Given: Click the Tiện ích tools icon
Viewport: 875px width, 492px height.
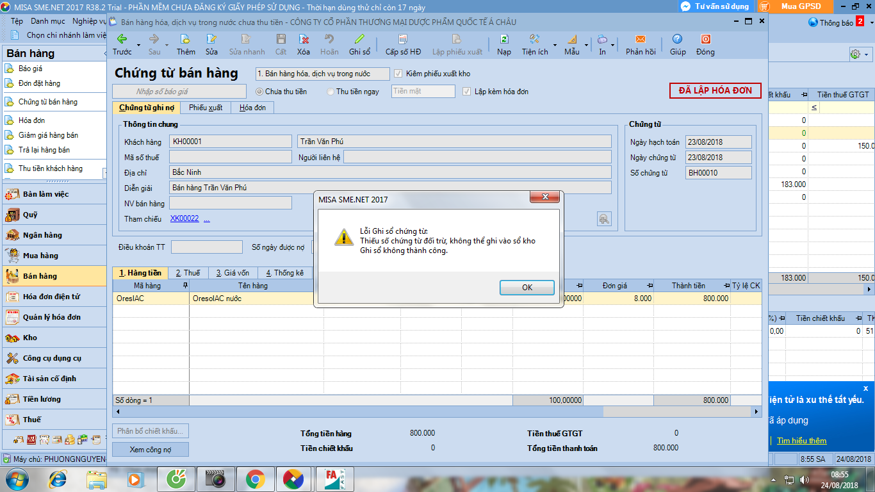Looking at the screenshot, I should pyautogui.click(x=534, y=39).
